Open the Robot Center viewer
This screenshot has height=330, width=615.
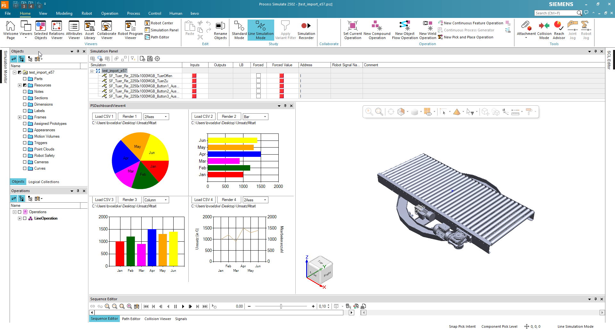[x=159, y=23]
